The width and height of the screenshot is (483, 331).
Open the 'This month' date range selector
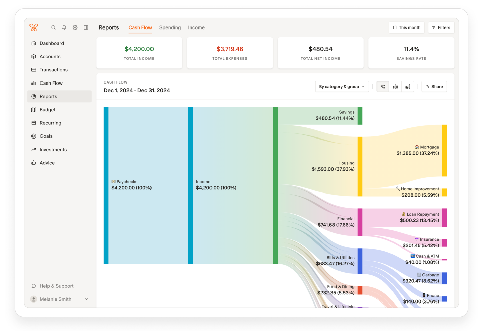(x=407, y=27)
